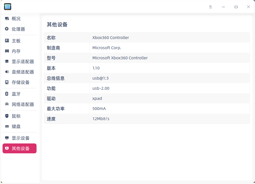The height and width of the screenshot is (184, 255).
Task: Switch to the 概况 overview section
Action: tap(20, 18)
